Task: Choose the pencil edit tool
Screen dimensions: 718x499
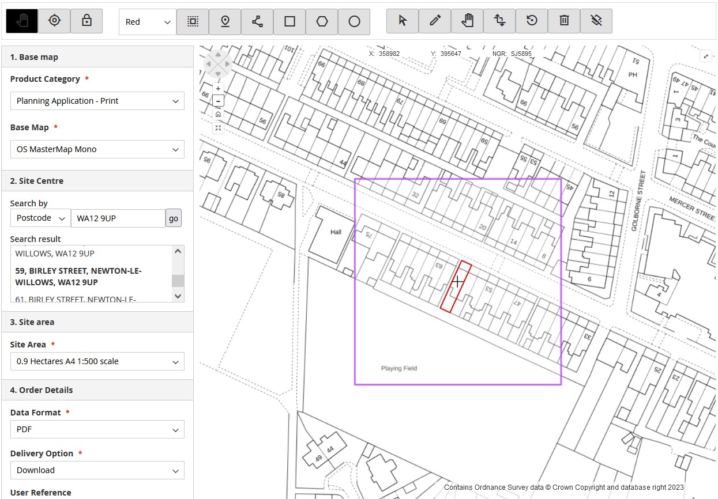Action: click(x=435, y=21)
